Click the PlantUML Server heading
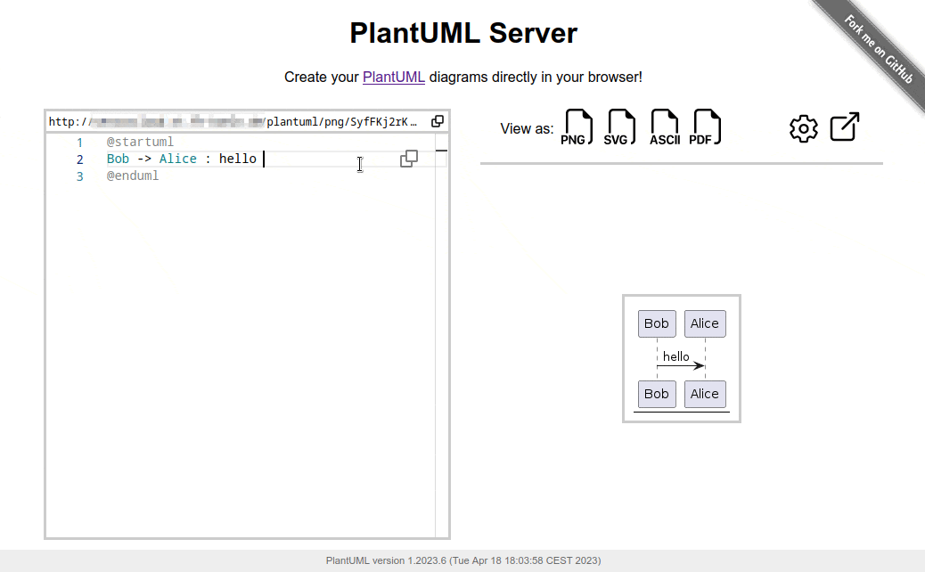Viewport: 925px width, 572px height. pyautogui.click(x=463, y=32)
